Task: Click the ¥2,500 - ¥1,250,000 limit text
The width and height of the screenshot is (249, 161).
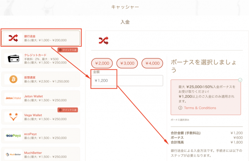Action: click(x=54, y=82)
